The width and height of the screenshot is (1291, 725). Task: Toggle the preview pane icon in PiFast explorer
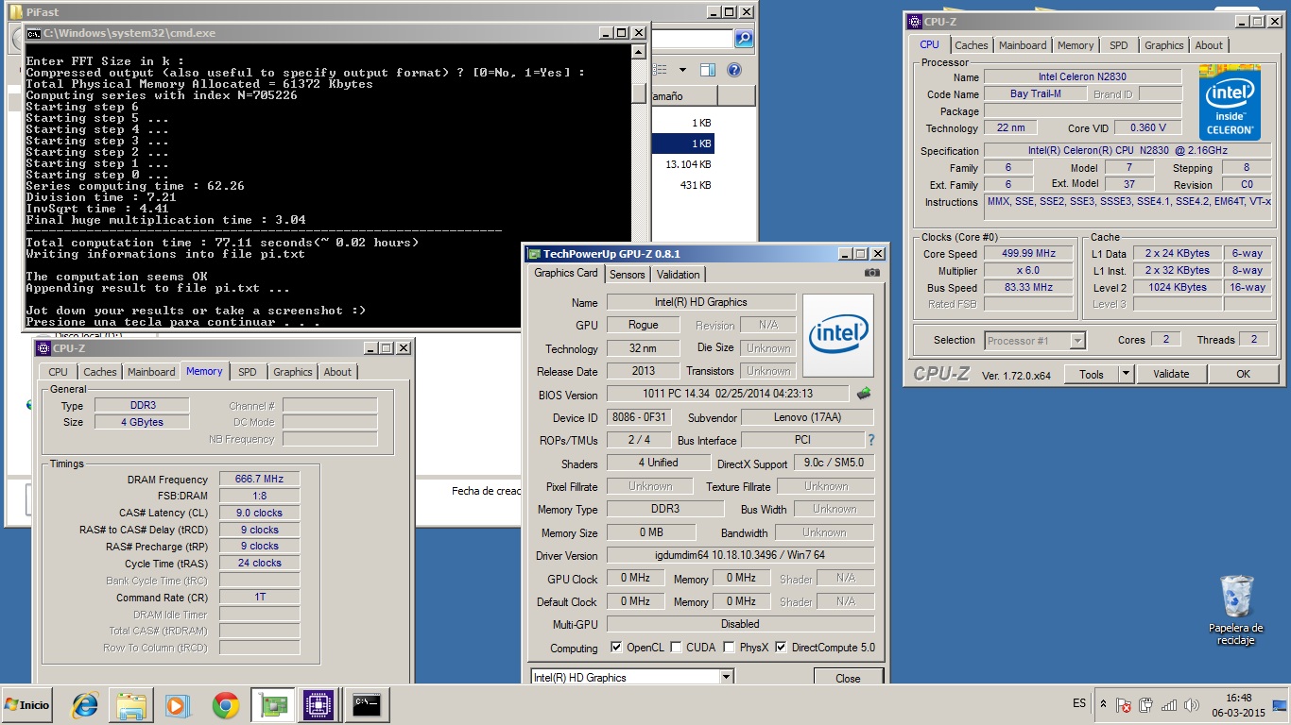click(x=708, y=70)
